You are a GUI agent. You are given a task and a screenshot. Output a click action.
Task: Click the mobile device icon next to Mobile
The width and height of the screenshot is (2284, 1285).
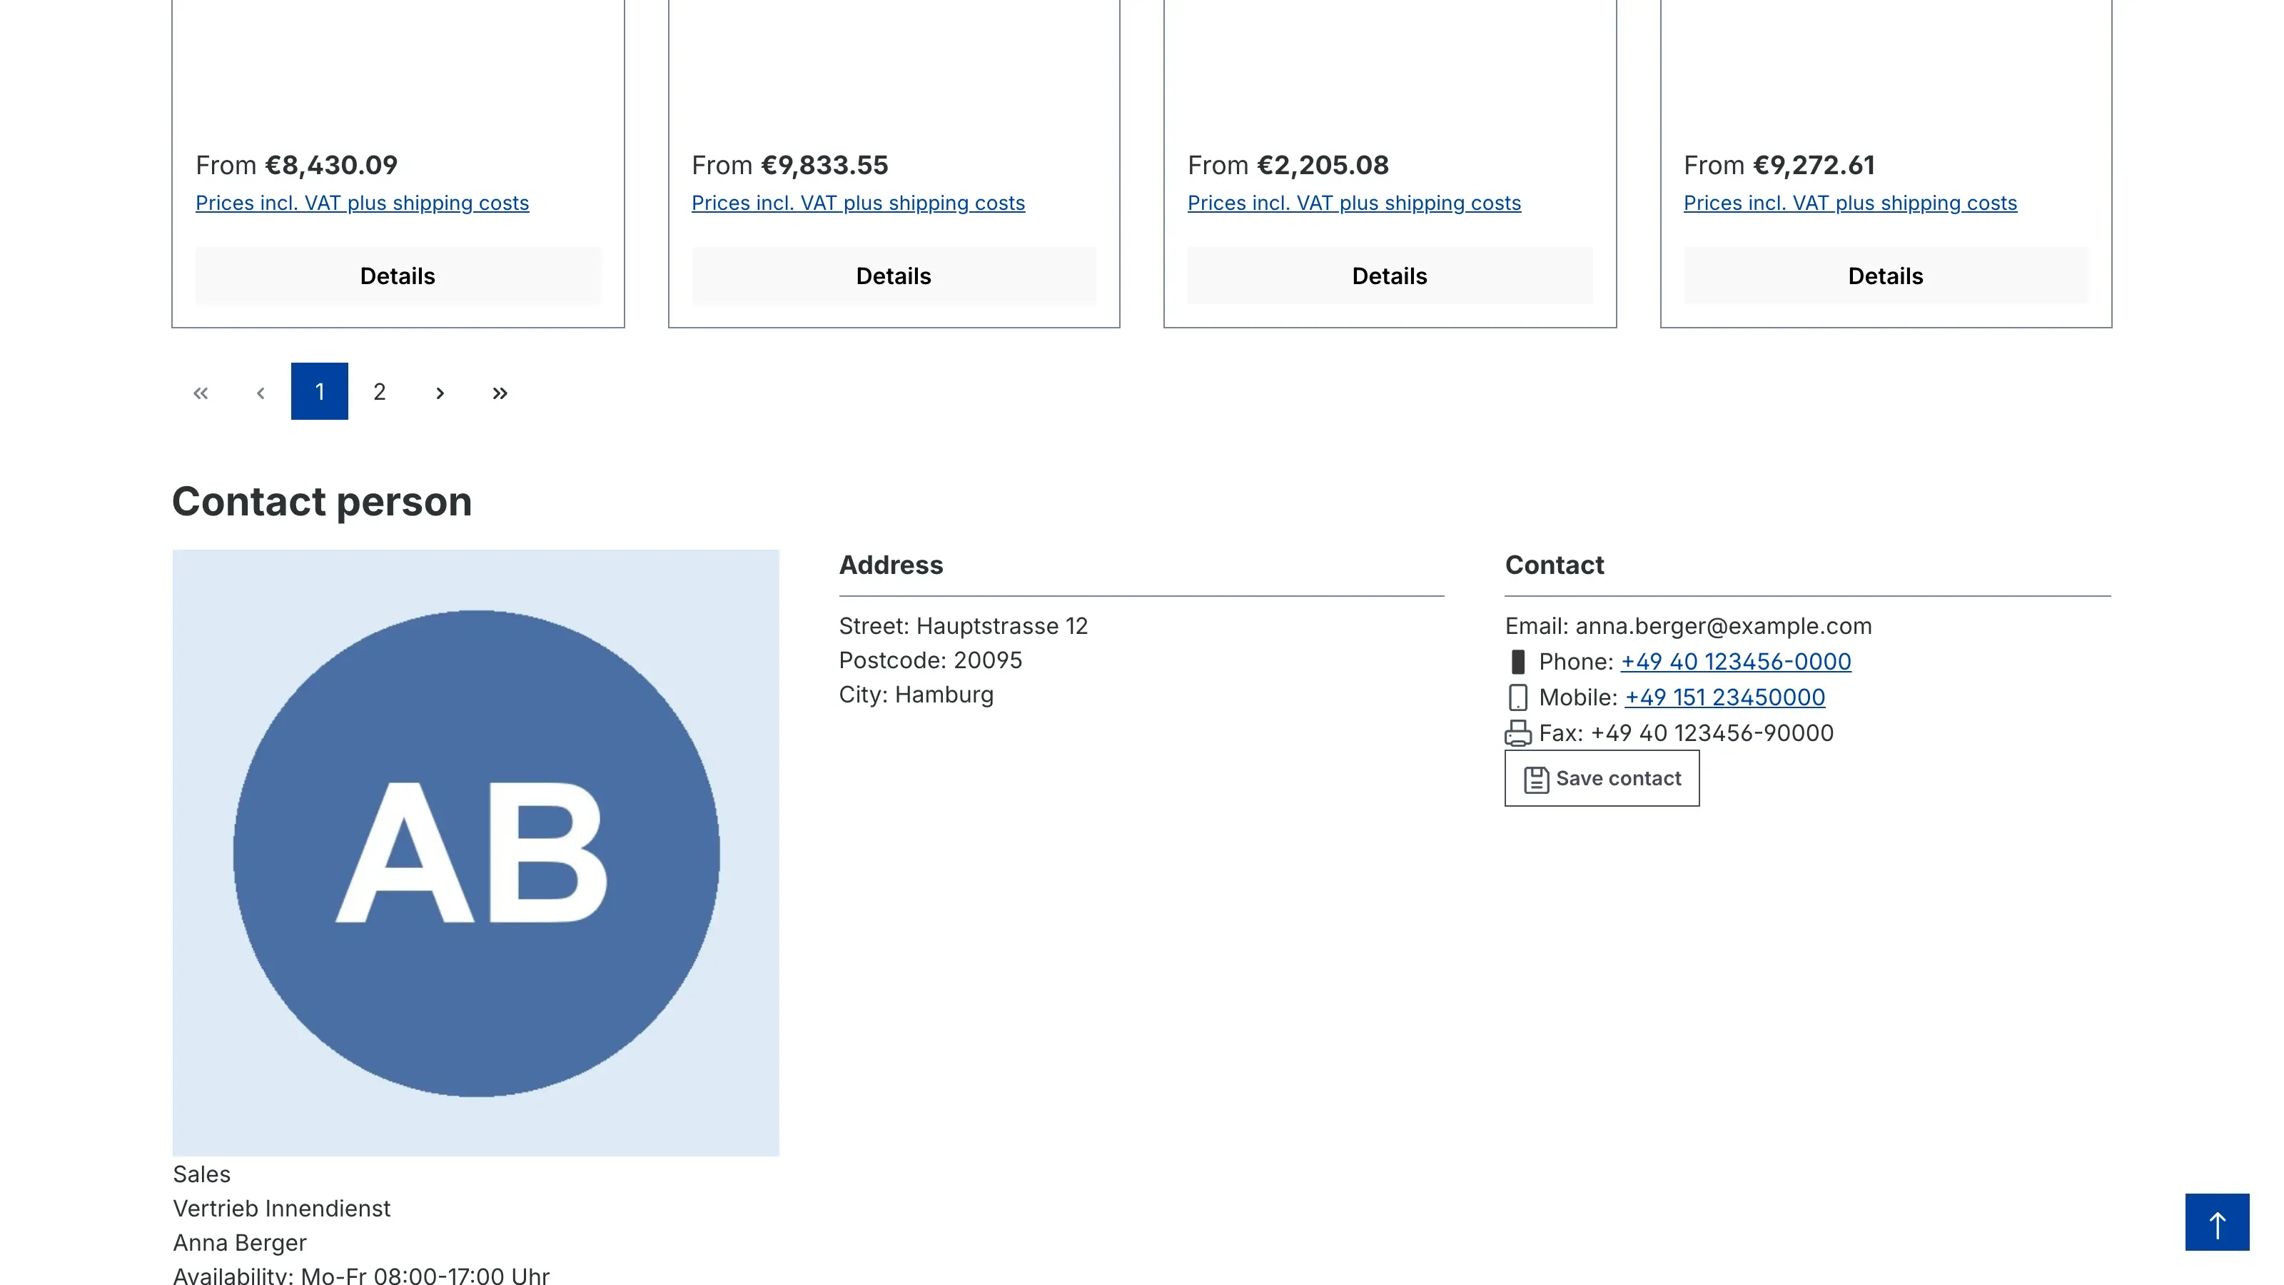[x=1518, y=698]
